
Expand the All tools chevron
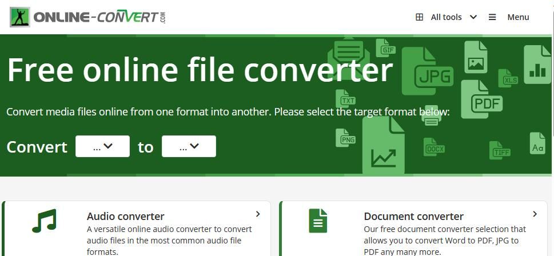pos(473,17)
